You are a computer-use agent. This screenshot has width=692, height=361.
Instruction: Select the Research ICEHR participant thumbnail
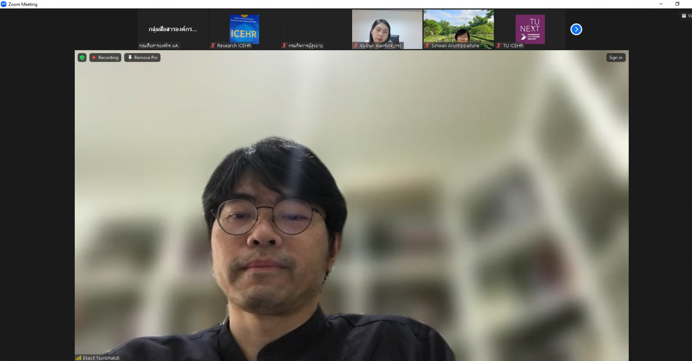(x=244, y=30)
